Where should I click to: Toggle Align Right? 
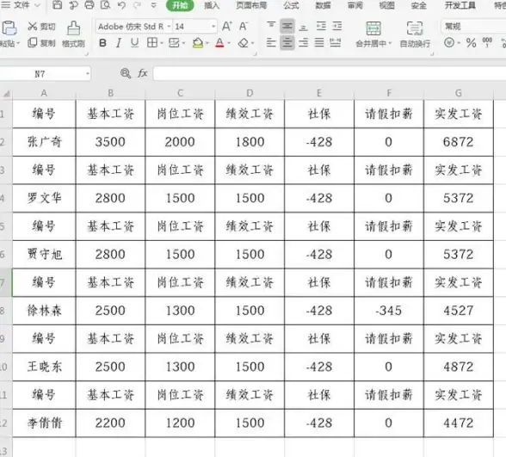303,42
